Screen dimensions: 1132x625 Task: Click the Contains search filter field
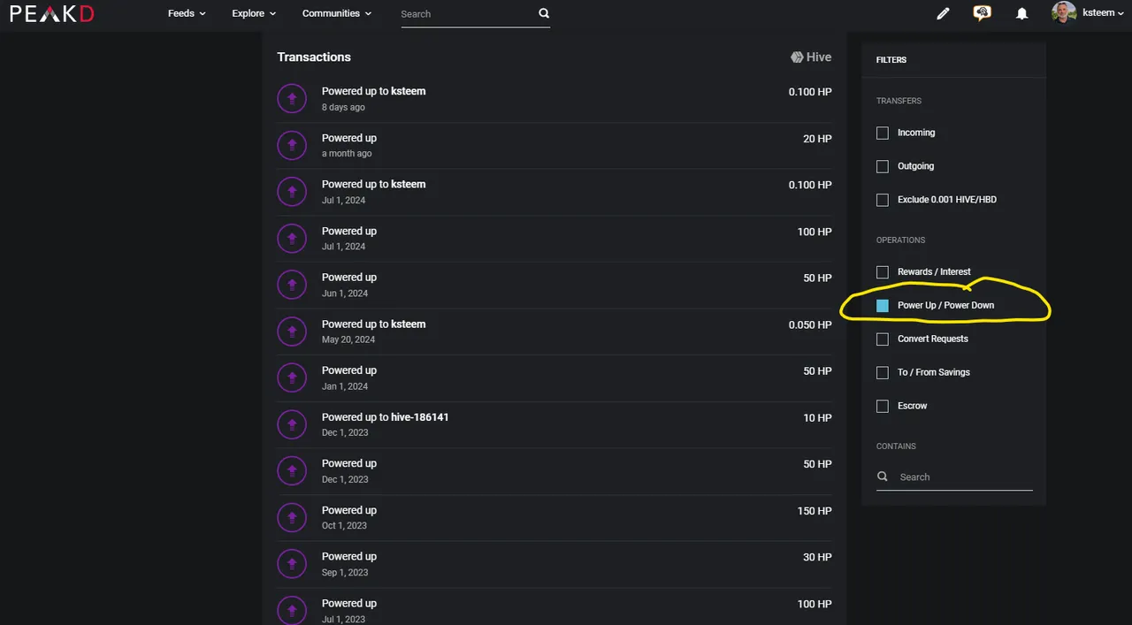[x=954, y=477]
